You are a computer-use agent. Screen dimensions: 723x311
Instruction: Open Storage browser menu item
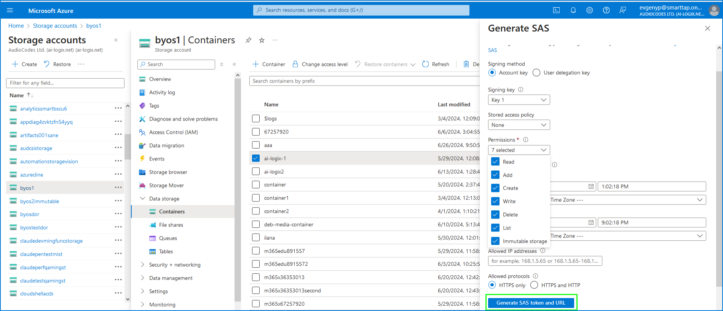168,172
